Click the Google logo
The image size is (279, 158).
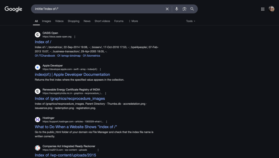[x=13, y=9]
